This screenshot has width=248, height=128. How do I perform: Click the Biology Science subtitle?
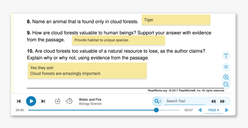pyautogui.click(x=90, y=104)
